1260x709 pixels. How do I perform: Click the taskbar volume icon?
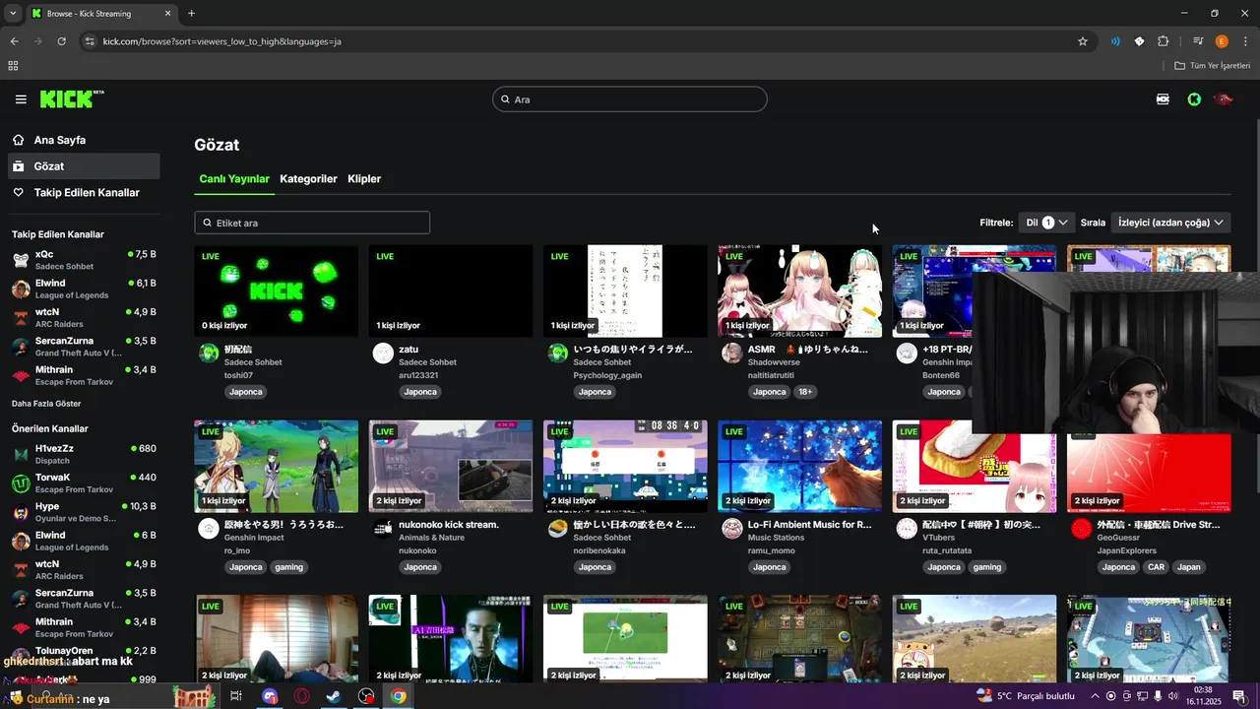click(x=1172, y=696)
